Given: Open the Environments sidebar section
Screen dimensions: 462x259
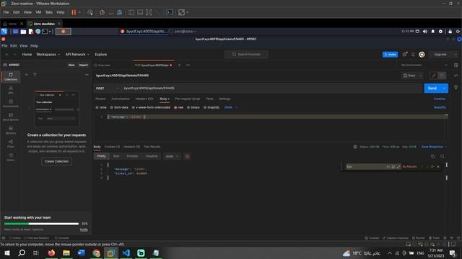Looking at the screenshot, I should pyautogui.click(x=11, y=104).
